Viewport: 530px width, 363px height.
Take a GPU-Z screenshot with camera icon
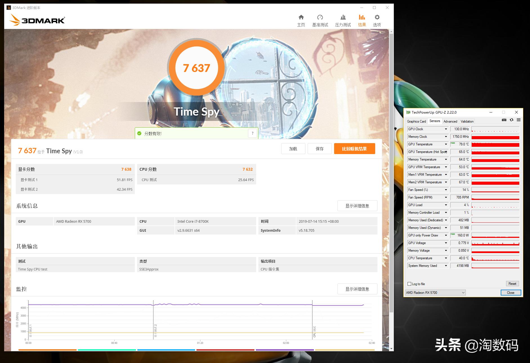[x=504, y=120]
